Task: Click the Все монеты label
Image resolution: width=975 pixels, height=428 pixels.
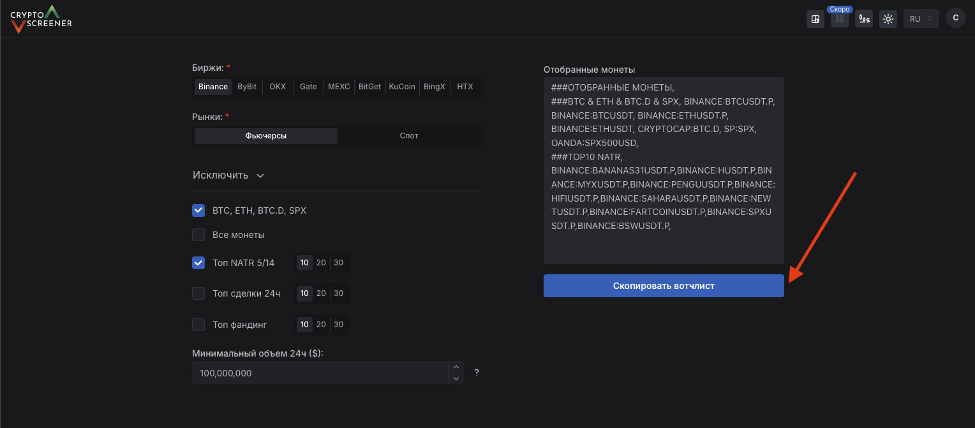Action: point(239,235)
